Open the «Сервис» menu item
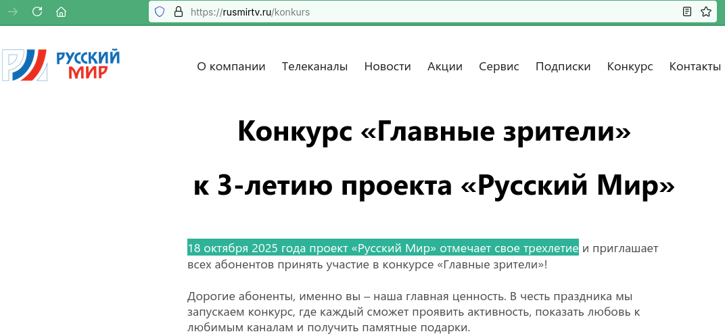 tap(499, 66)
